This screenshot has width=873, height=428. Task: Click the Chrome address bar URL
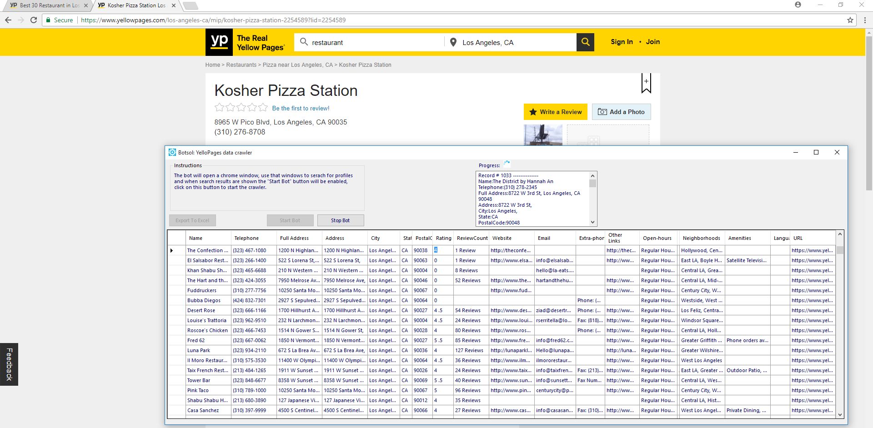(x=213, y=20)
